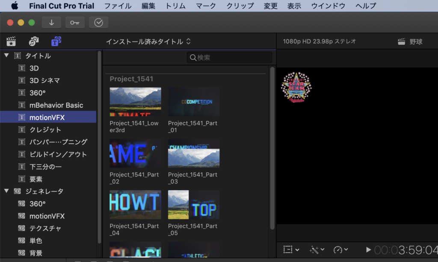
Task: Open the クリップ menu
Action: (240, 6)
